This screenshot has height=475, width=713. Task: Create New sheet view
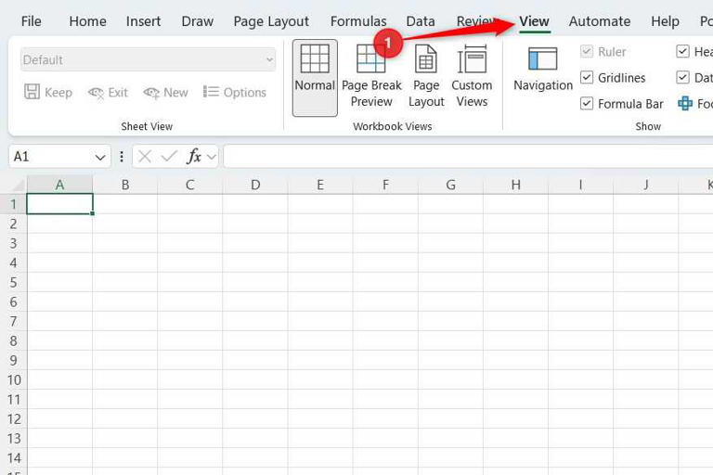(165, 92)
